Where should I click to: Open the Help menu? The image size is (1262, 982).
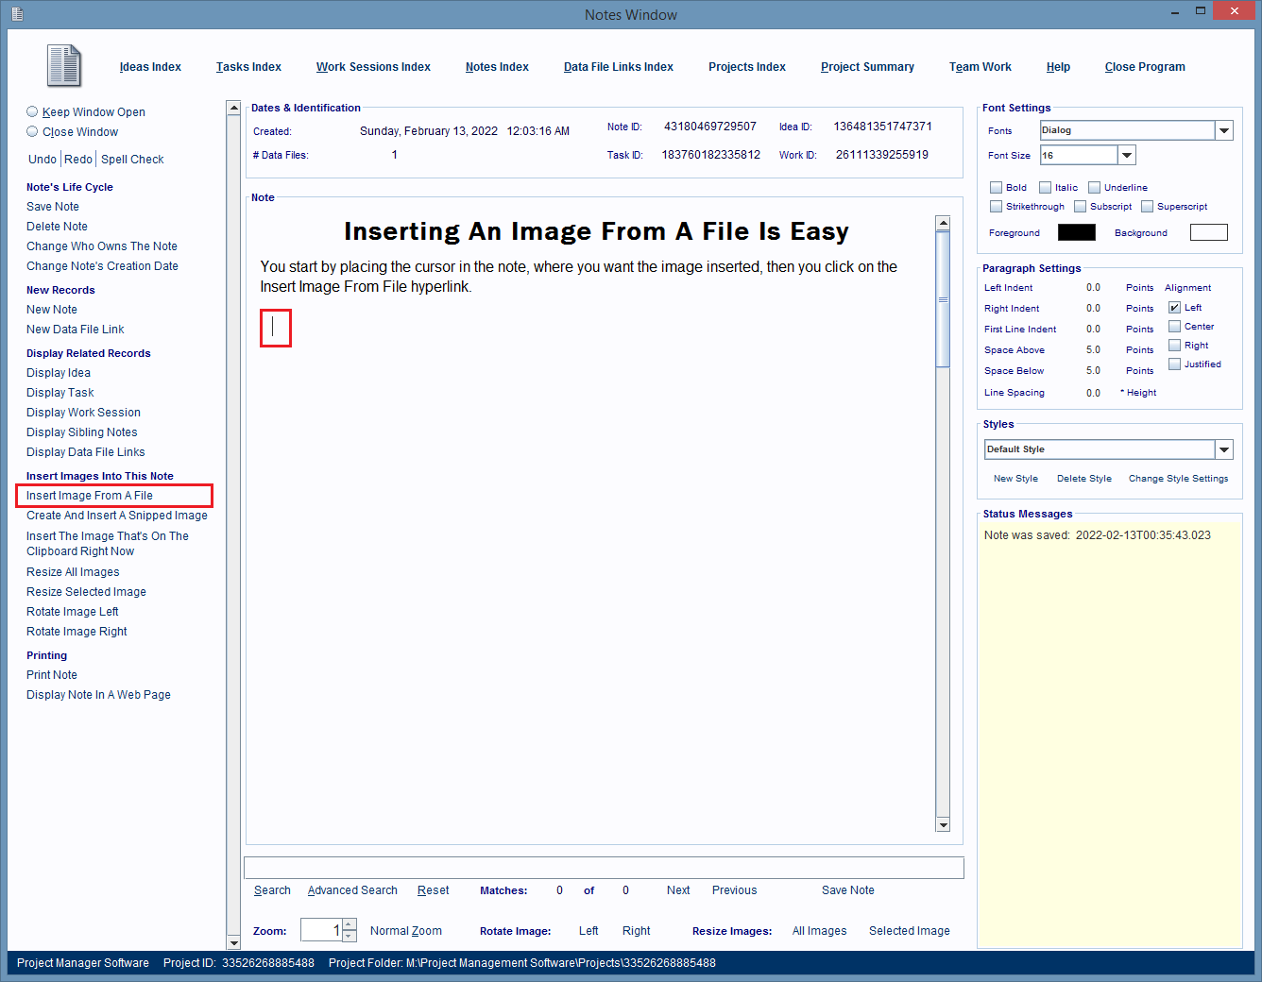pos(1058,67)
